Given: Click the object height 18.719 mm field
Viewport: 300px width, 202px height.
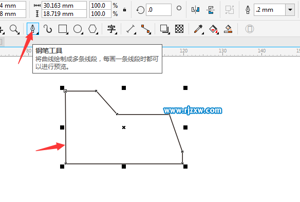Looking at the screenshot, I should click(64, 14).
